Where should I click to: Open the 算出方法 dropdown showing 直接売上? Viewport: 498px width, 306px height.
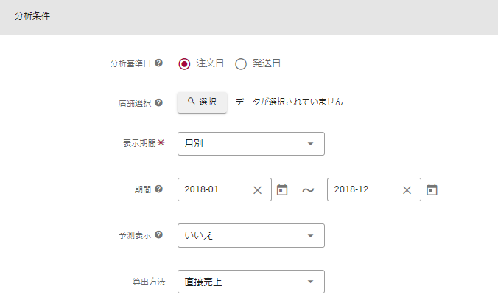(250, 281)
